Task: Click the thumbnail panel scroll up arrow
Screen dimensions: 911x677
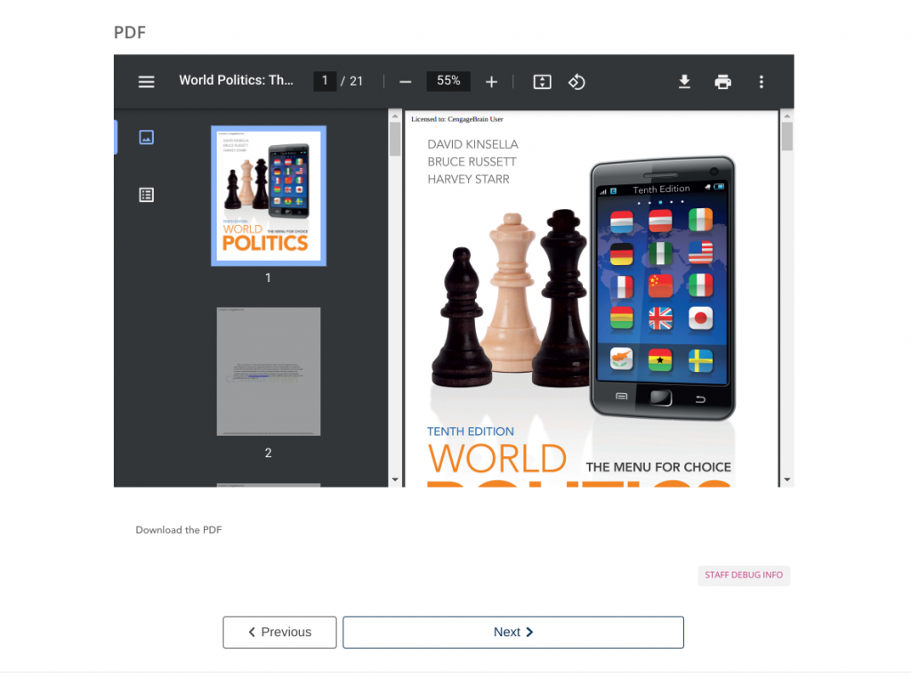Action: point(395,117)
